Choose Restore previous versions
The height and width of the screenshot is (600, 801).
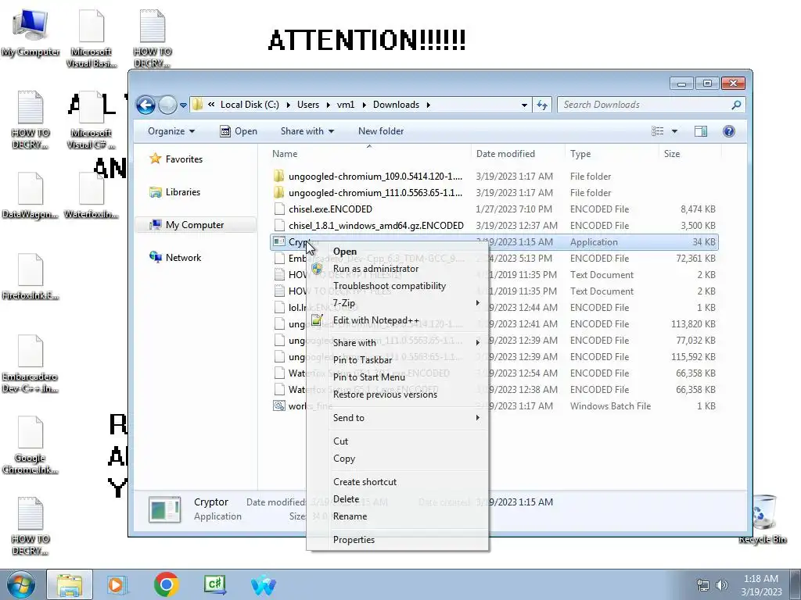[397, 395]
